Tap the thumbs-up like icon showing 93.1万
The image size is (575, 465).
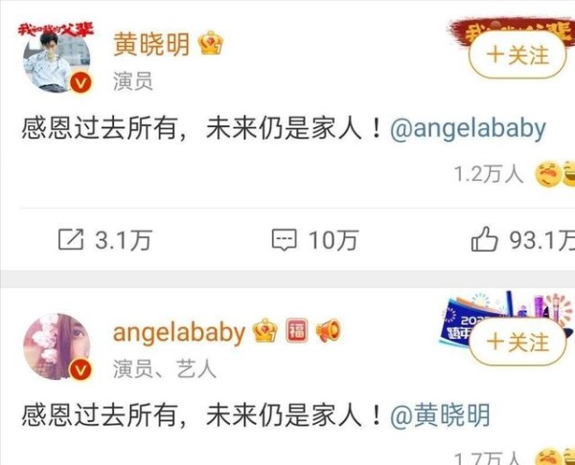484,239
